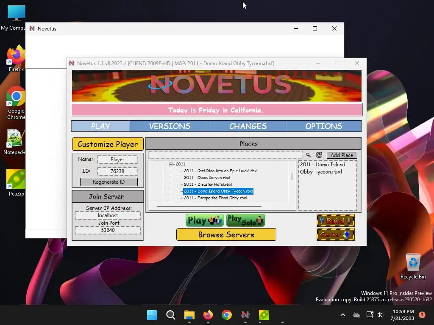Open Notepad++ desktop shortcut
This screenshot has height=325, width=434.
coord(14,142)
